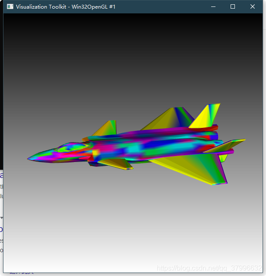Minimize the Visualization Toolkit window
The image size is (266, 276).
click(213, 6)
